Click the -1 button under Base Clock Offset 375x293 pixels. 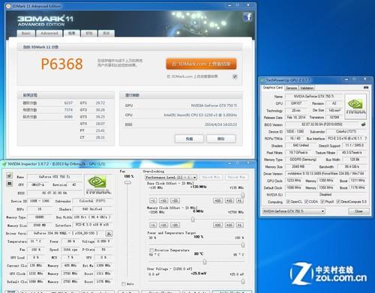pos(153,201)
